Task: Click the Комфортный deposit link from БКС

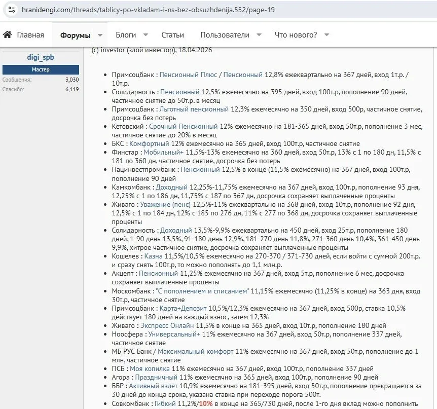Action: [150, 143]
